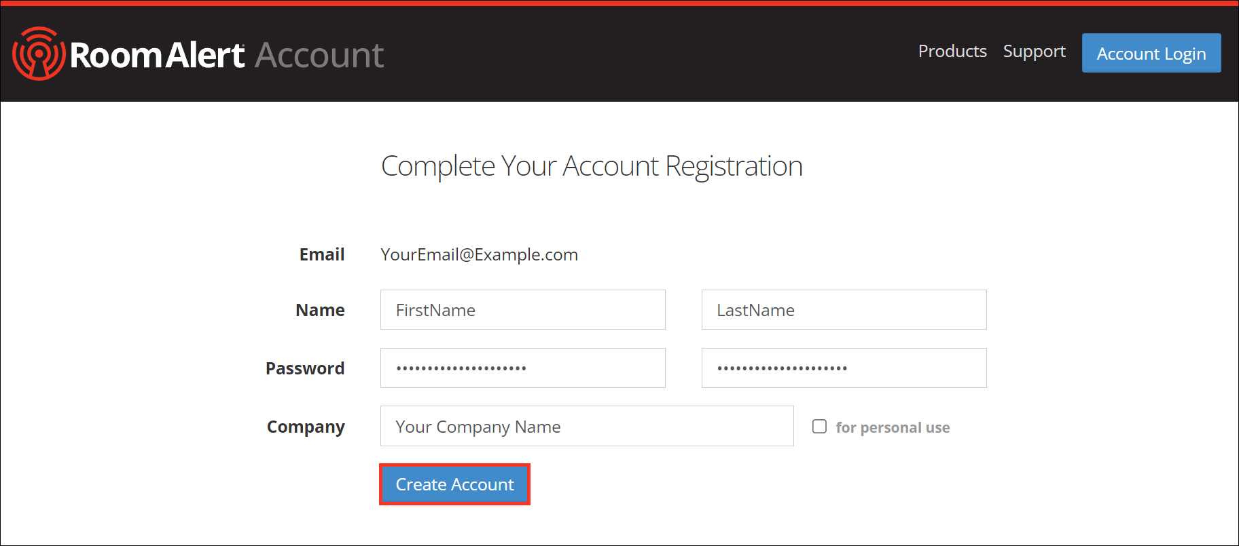1239x546 pixels.
Task: Click the first Password field
Action: pos(522,368)
